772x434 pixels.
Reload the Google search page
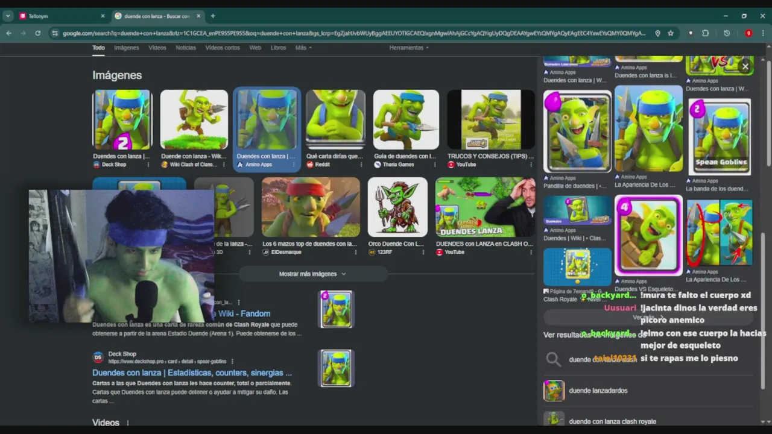pos(37,33)
